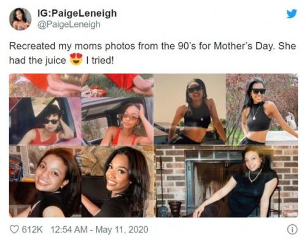The height and width of the screenshot is (239, 307).
Task: Open the red top car photo of mom
Action: (x=45, y=121)
